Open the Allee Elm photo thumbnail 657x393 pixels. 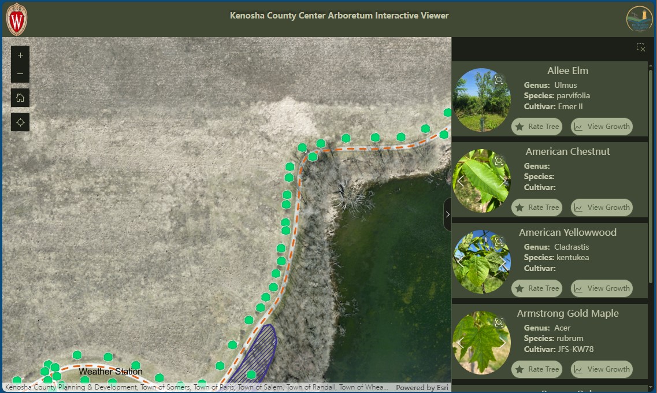point(481,100)
